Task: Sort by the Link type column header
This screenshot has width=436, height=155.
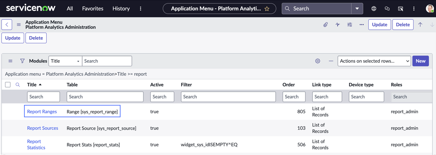Action: [322, 85]
